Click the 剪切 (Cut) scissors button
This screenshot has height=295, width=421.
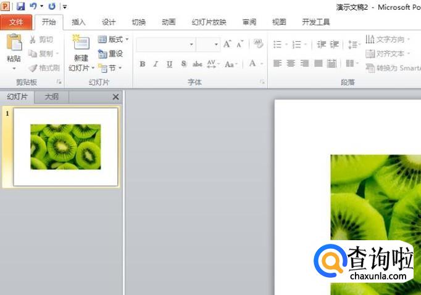pos(41,39)
